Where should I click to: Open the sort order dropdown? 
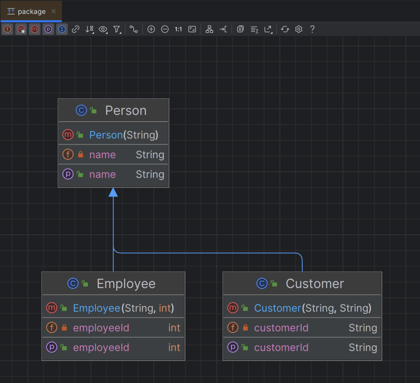[89, 29]
